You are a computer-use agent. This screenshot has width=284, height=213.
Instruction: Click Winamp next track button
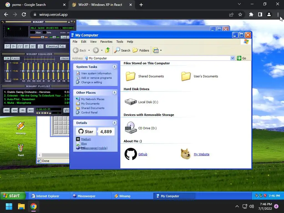point(33,47)
